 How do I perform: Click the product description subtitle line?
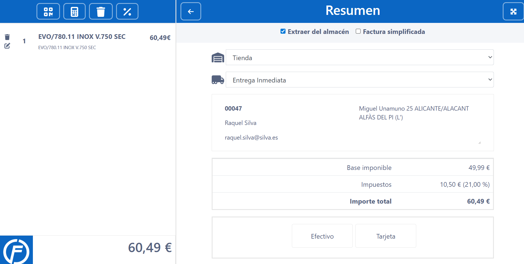tap(67, 47)
